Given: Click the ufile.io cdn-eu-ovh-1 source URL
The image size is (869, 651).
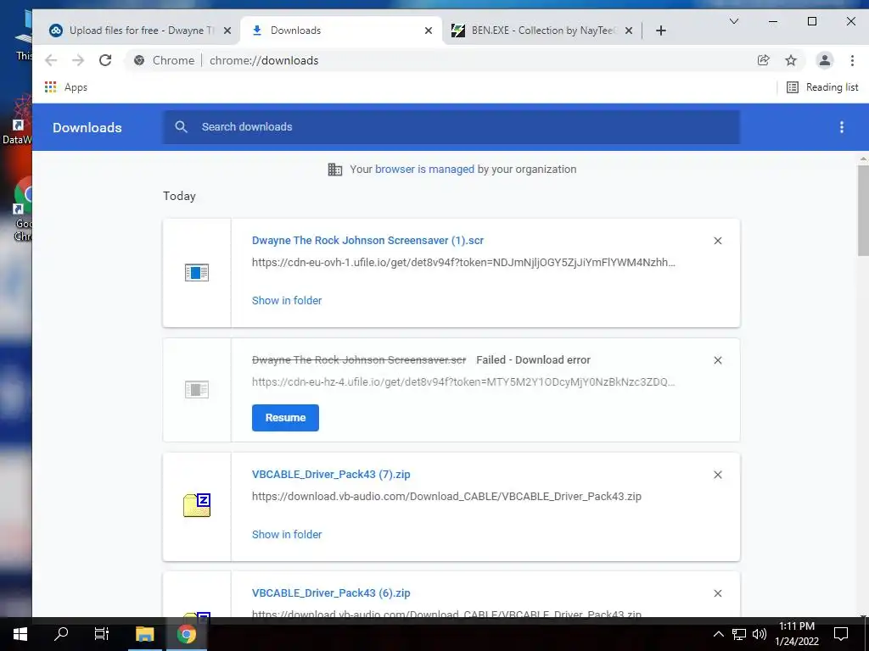Looking at the screenshot, I should click(x=463, y=263).
